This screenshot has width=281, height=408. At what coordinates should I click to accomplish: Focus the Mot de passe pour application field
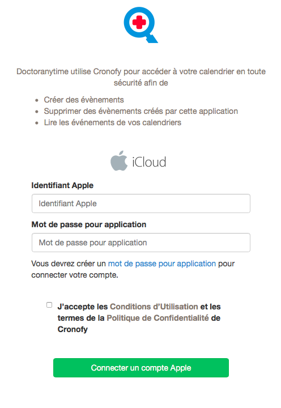(x=141, y=243)
